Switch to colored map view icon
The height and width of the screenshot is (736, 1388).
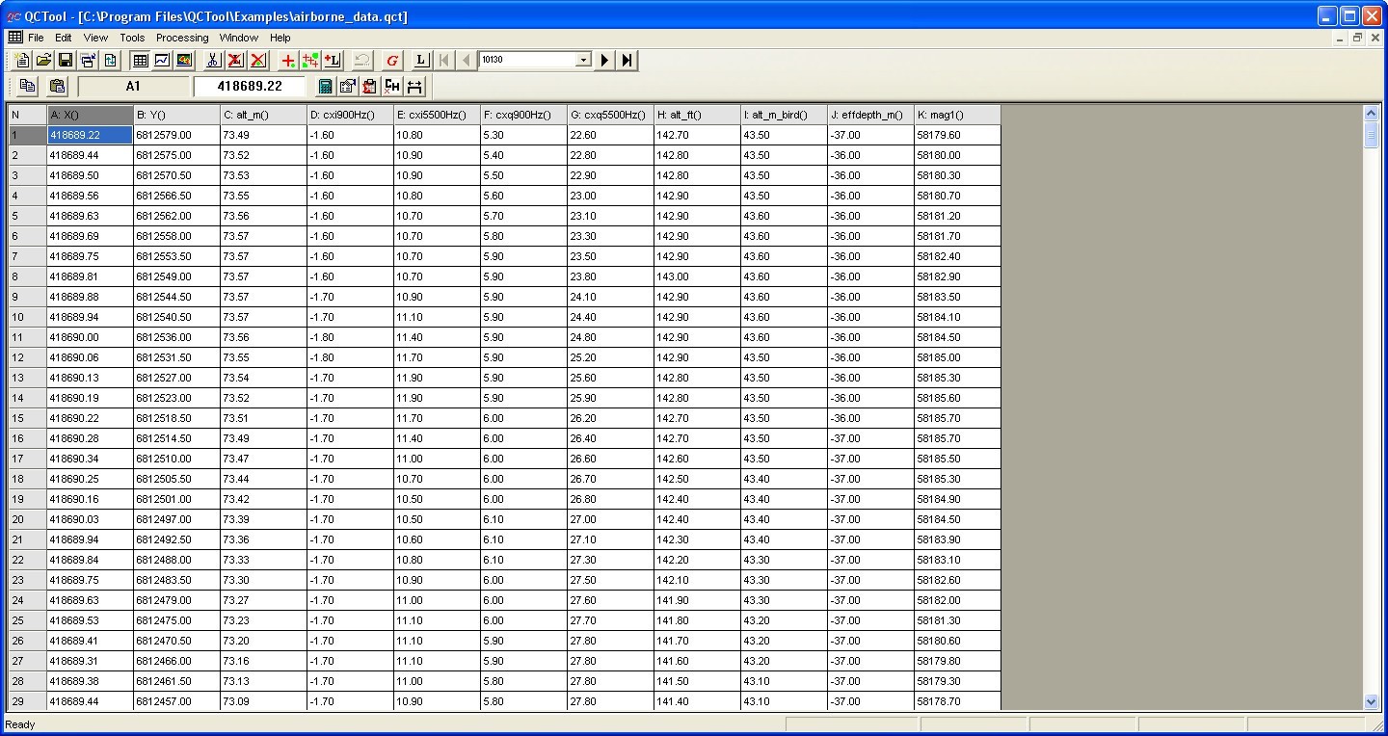pyautogui.click(x=184, y=60)
